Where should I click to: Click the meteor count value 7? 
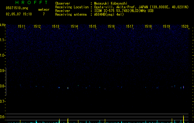pos(44,14)
